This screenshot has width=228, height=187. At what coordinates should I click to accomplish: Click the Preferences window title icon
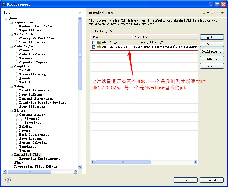4,4
